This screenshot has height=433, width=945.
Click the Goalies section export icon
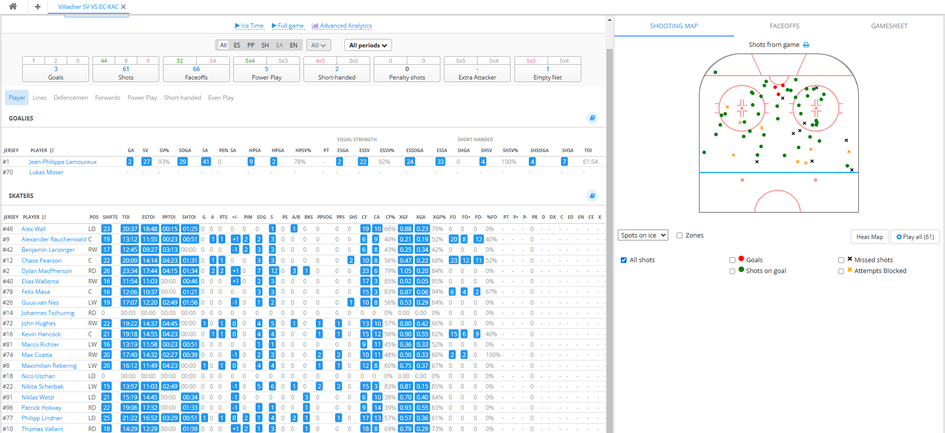pyautogui.click(x=592, y=118)
